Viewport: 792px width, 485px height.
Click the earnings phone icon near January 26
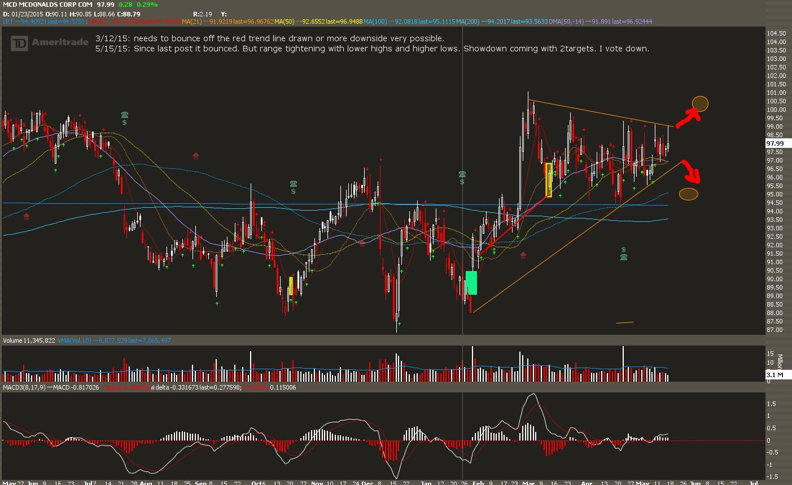[x=462, y=174]
